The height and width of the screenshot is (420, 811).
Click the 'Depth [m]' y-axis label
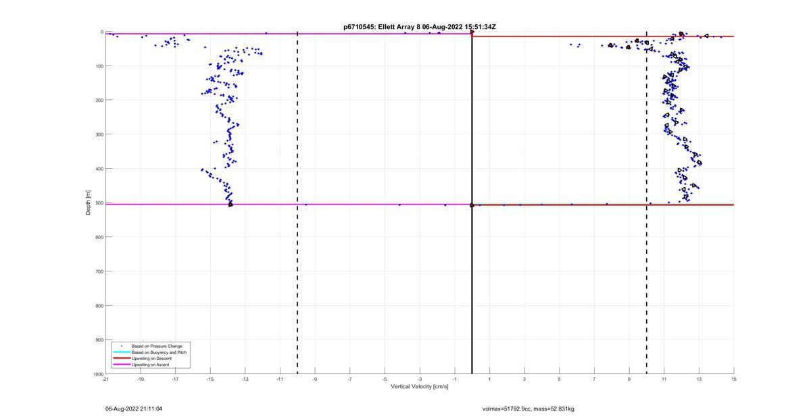[89, 203]
